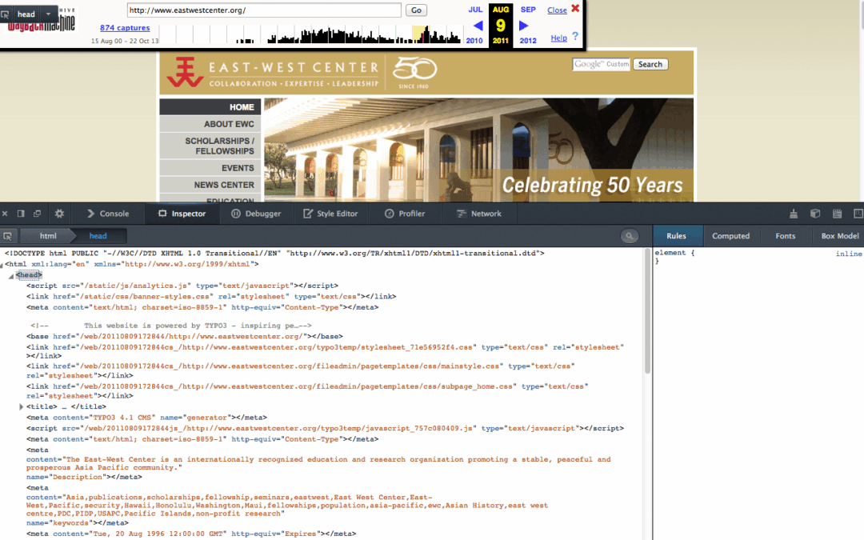Screen dimensions: 864x540
Task: Open ABOUT EWC navigation item
Action: point(210,124)
